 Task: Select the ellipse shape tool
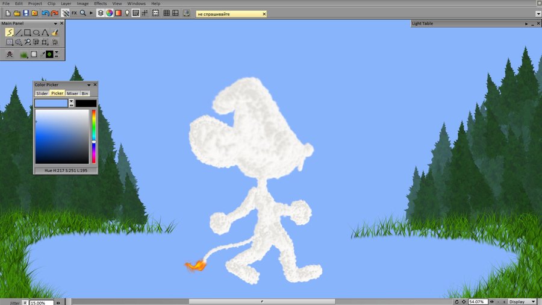tap(36, 33)
